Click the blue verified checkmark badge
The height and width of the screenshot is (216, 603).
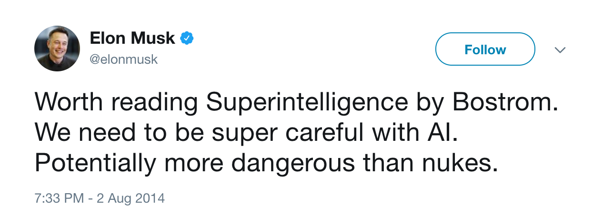(186, 39)
